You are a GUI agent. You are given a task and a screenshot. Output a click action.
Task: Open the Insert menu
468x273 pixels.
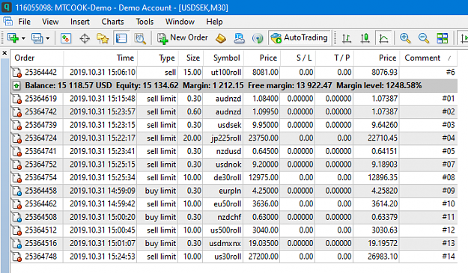click(x=79, y=22)
